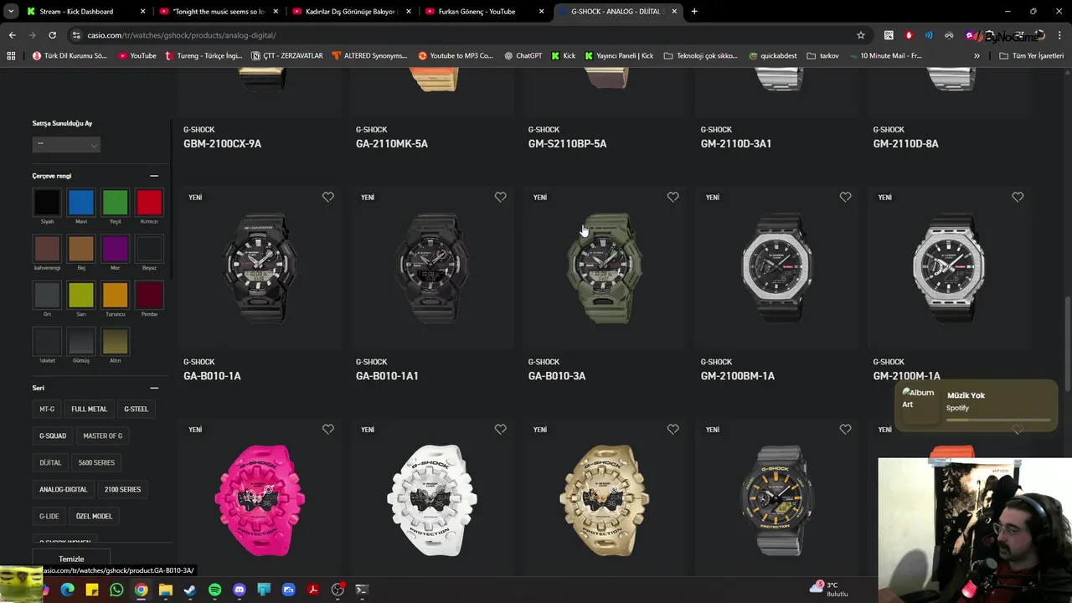Screen dimensions: 1072x603
Task: Add GA-B010-1A watch to favorites via heart icon
Action: coord(328,197)
